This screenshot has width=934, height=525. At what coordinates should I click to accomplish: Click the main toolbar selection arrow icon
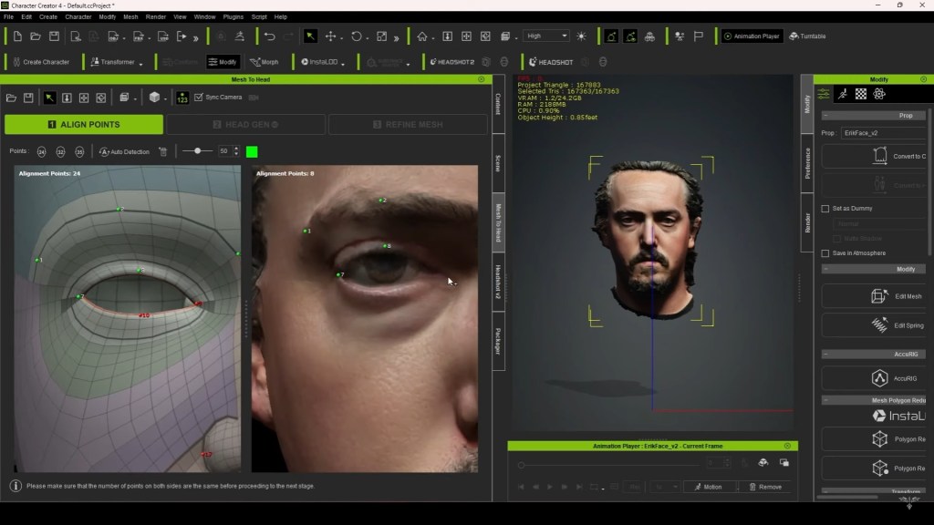click(x=310, y=36)
